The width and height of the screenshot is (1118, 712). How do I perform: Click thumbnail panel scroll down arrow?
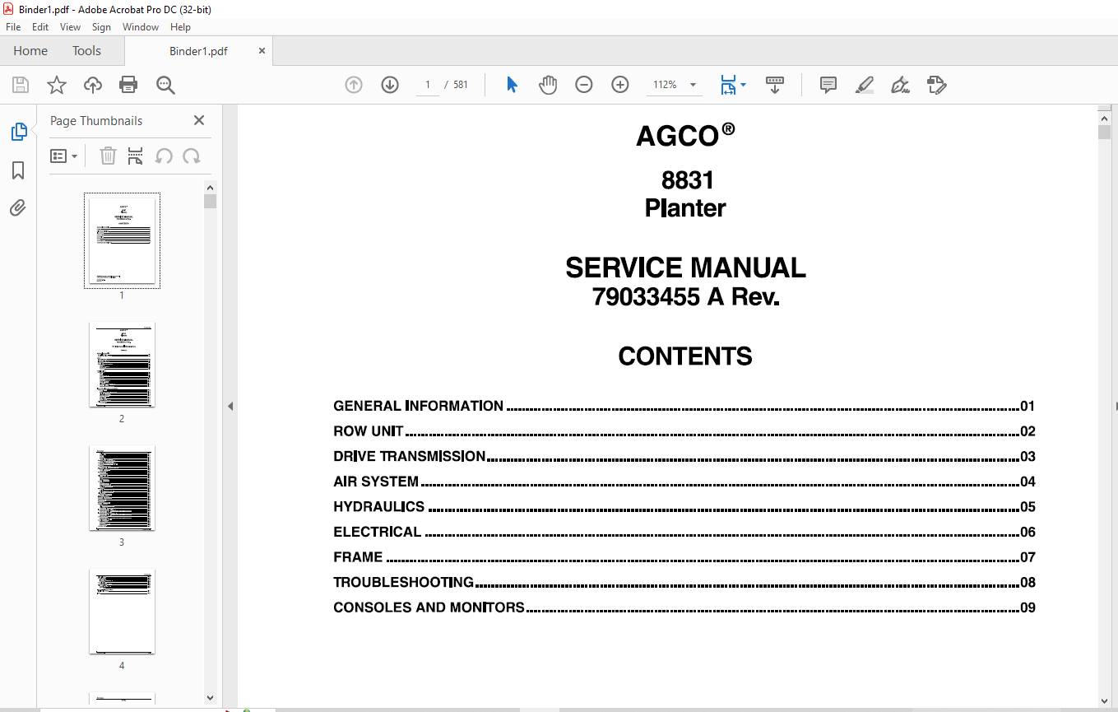pos(210,697)
